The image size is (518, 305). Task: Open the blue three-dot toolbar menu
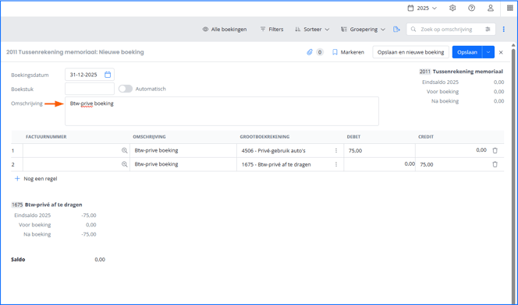pyautogui.click(x=503, y=30)
